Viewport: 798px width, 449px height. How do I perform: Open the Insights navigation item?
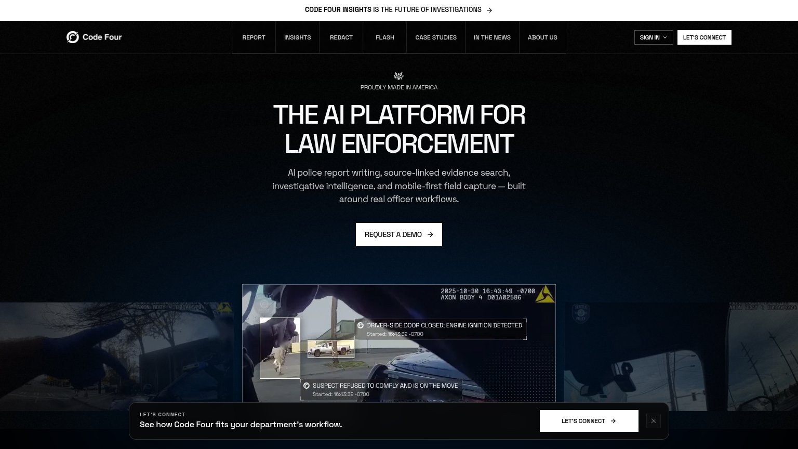[x=297, y=37]
